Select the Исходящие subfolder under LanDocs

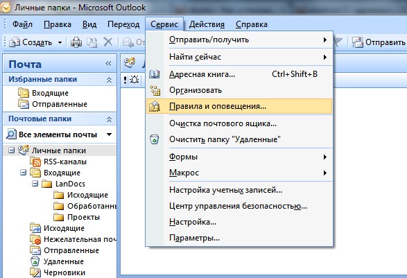[87, 195]
